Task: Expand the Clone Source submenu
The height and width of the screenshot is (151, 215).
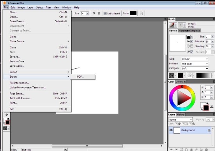Action: 37,41
